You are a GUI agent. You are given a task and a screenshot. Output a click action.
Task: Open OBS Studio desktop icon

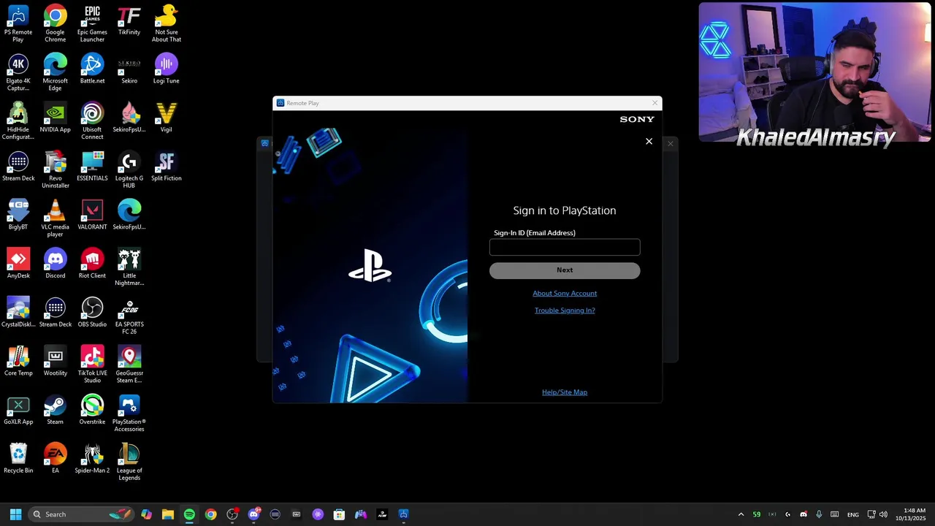[92, 313]
